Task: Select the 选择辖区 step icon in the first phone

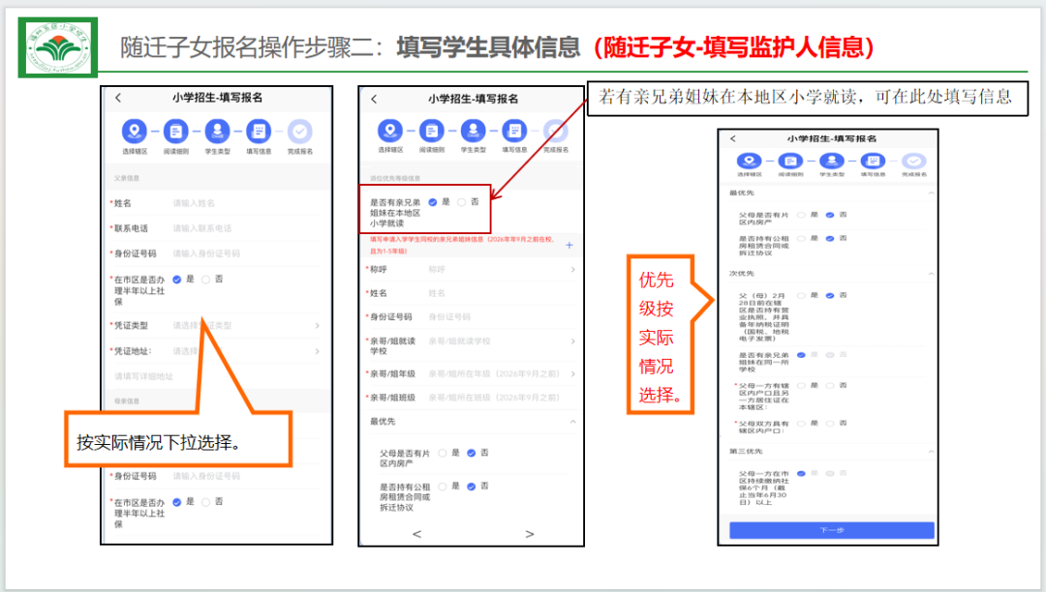Action: point(135,132)
